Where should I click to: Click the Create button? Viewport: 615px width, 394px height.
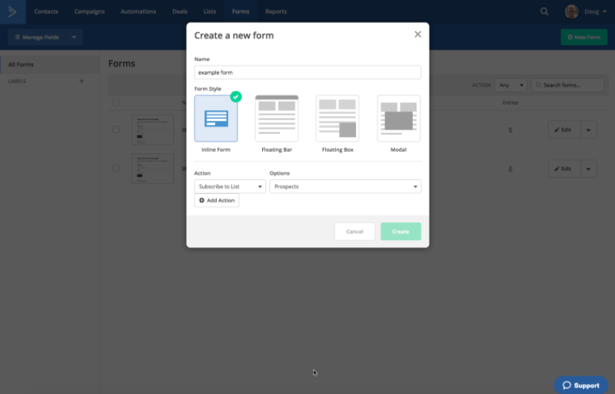tap(401, 232)
